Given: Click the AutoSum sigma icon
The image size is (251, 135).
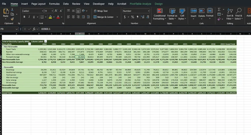Looking at the screenshot, I should tap(219, 10).
